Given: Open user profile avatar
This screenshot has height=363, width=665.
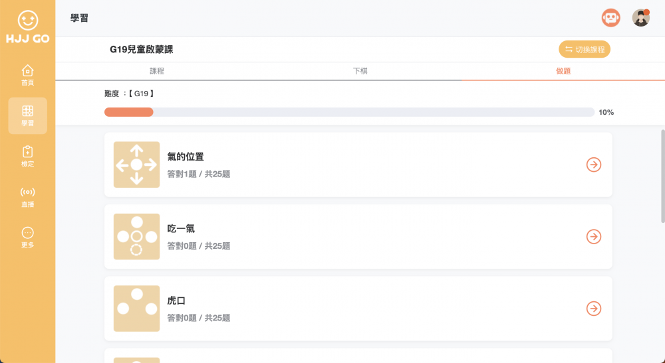Looking at the screenshot, I should pos(640,18).
